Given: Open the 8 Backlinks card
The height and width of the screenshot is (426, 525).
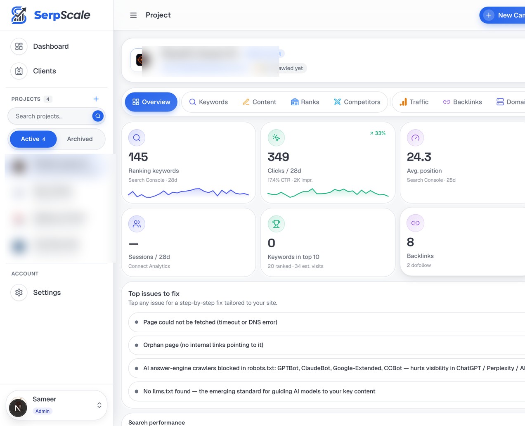Looking at the screenshot, I should click(463, 241).
